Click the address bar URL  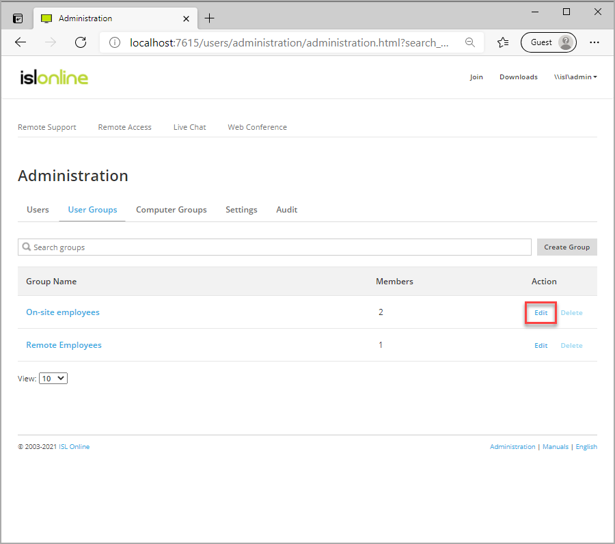point(289,42)
